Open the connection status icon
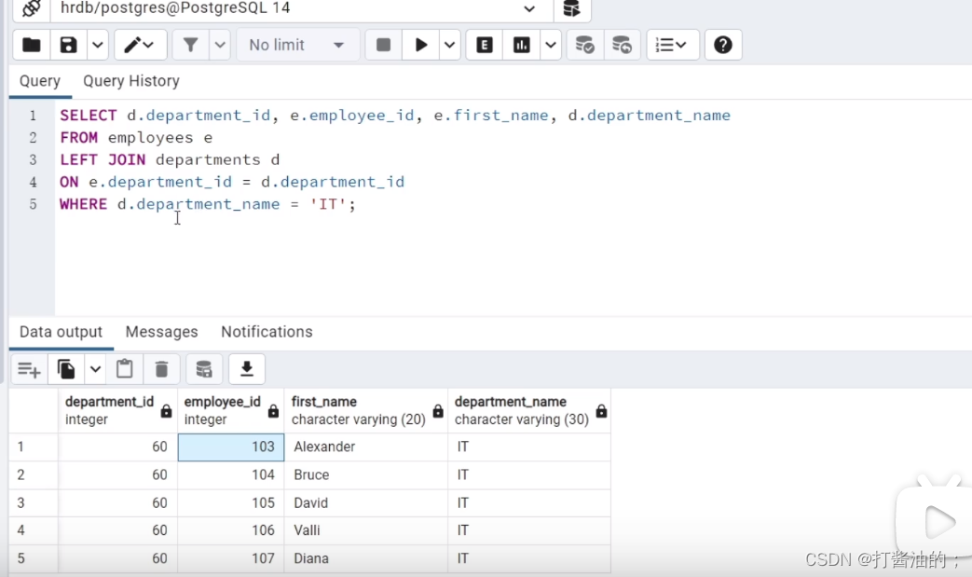The height and width of the screenshot is (577, 972). (x=31, y=8)
